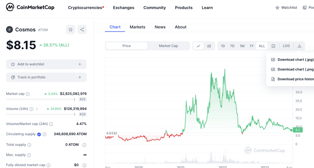Select the 1M time range
314x168 pixels.
pyautogui.click(x=242, y=46)
